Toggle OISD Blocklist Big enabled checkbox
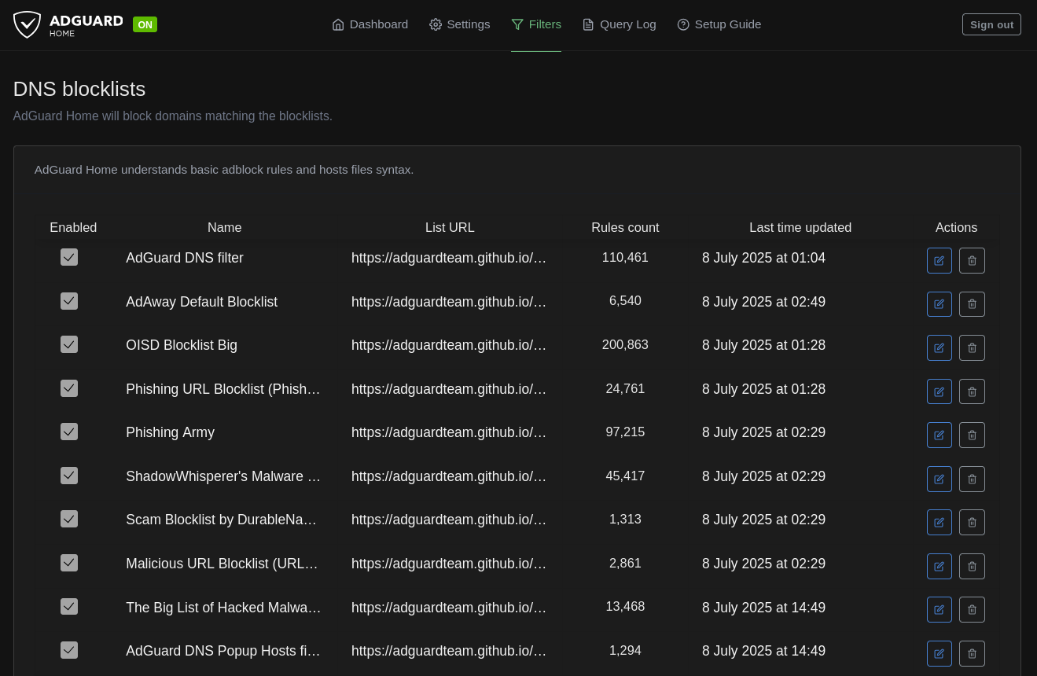This screenshot has height=676, width=1037. tap(69, 344)
